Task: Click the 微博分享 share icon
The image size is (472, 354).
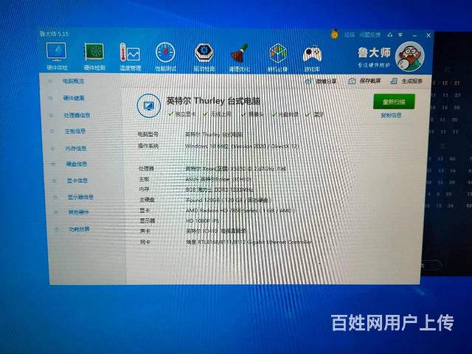Action: [308, 81]
